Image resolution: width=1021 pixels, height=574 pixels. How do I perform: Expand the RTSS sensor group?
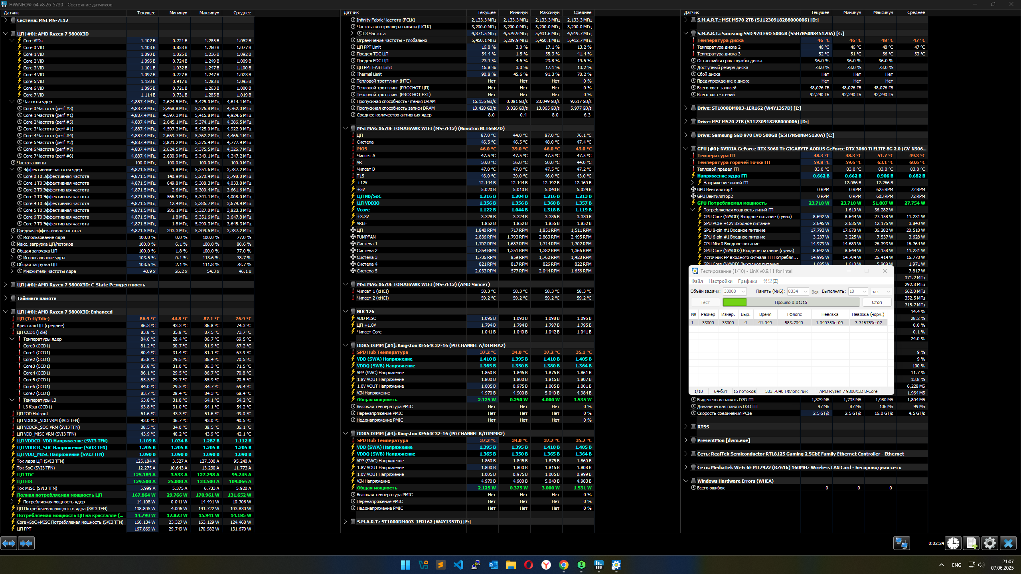click(685, 426)
